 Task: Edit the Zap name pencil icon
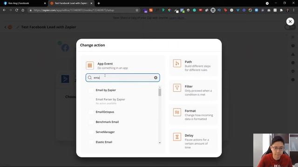click(x=18, y=27)
